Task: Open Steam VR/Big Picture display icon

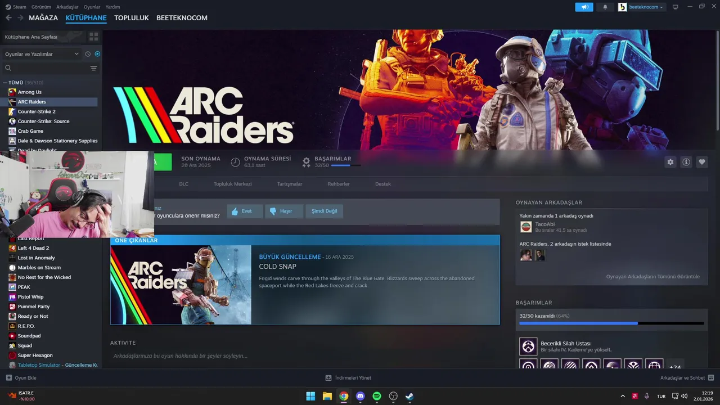Action: click(676, 7)
